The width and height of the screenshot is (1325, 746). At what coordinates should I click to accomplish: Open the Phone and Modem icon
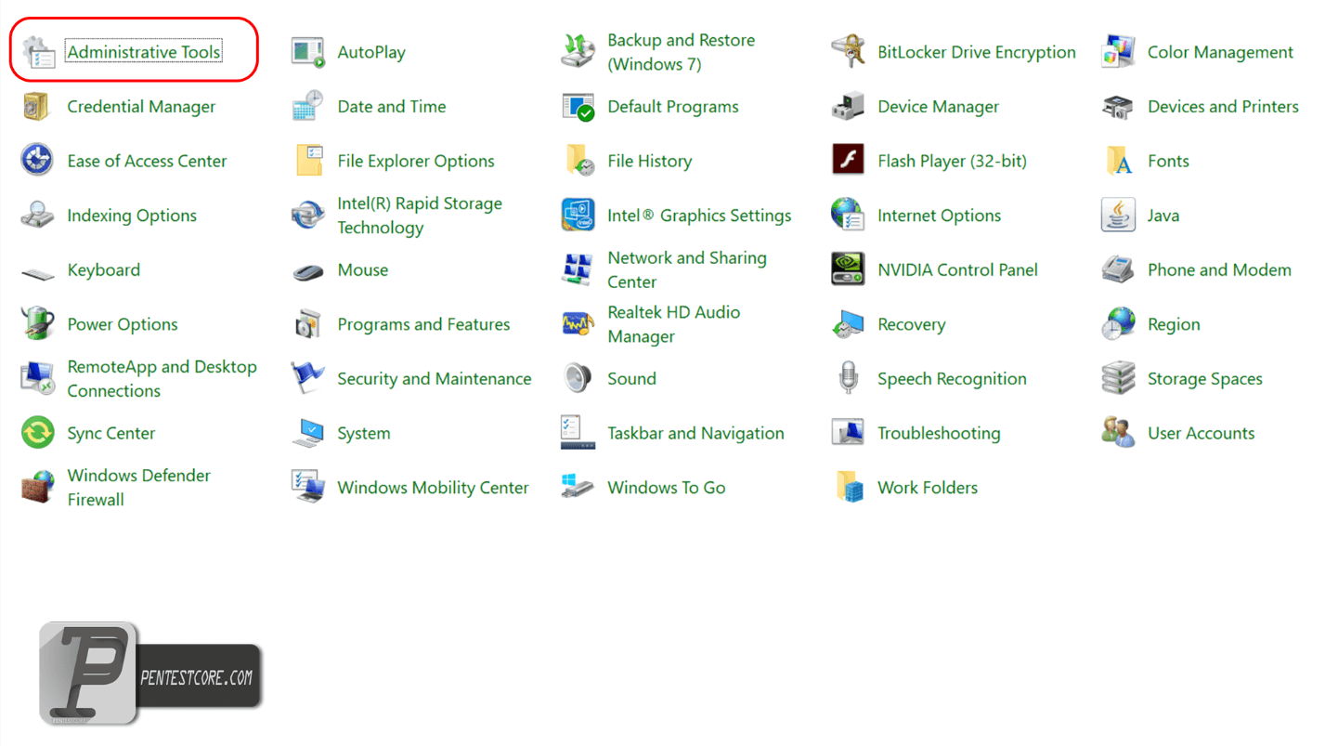click(x=1119, y=270)
